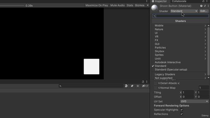The image size is (210, 118).
Task: Search by label in the Project panel
Action: (x=132, y=86)
